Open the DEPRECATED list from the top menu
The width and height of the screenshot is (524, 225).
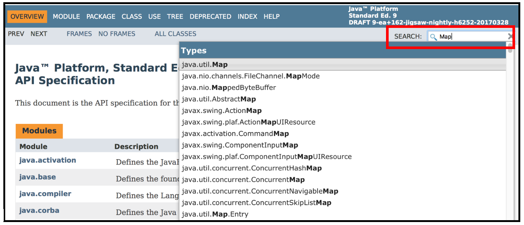[210, 16]
